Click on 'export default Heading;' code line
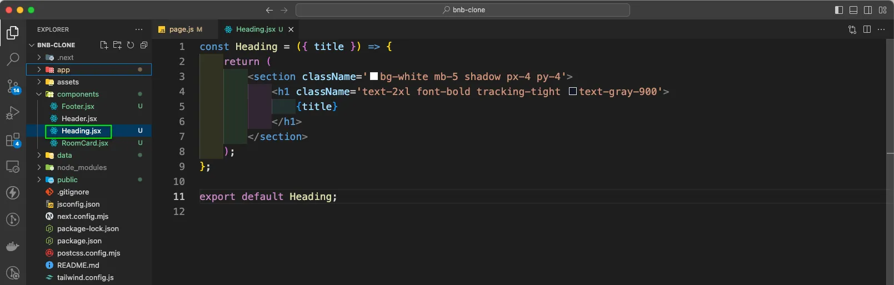This screenshot has height=285, width=894. tap(268, 196)
